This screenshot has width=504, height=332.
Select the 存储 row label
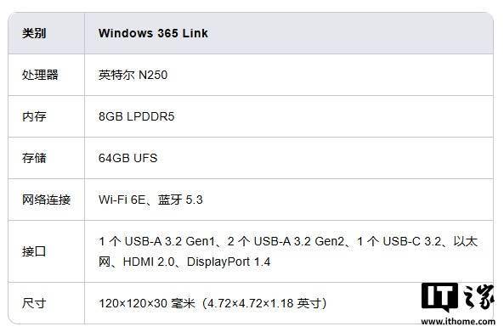point(34,158)
